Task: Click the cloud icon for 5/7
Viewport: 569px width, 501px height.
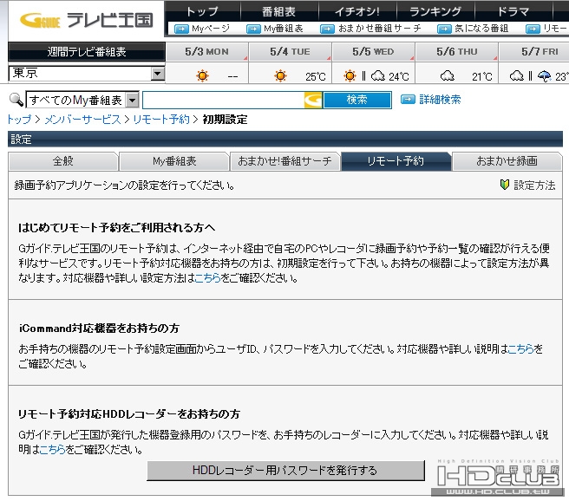Action: [516, 76]
